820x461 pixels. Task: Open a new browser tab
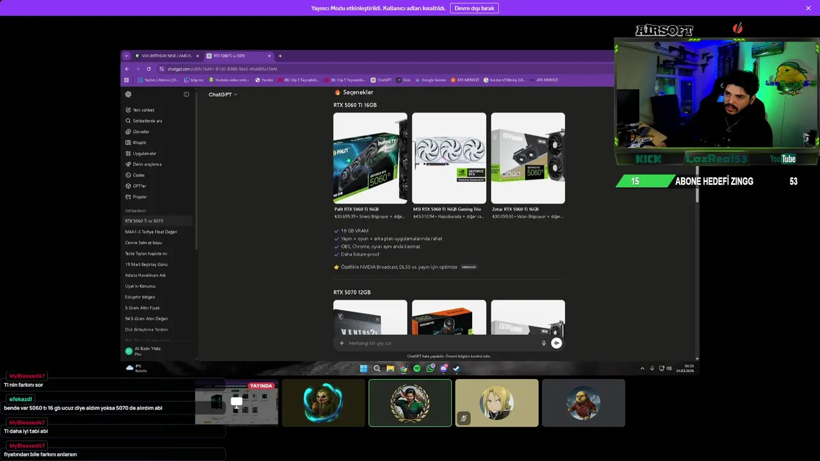[280, 56]
